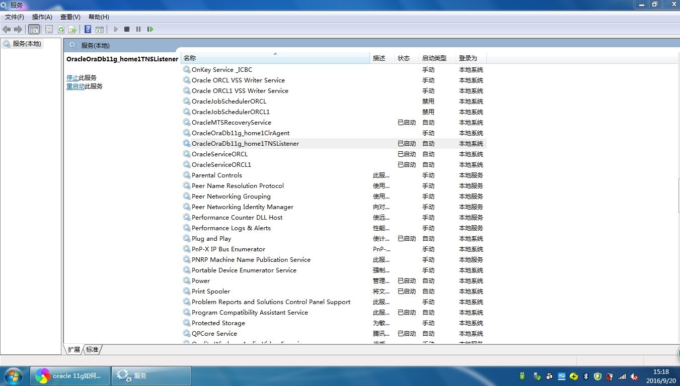
Task: Select the OracleServiceORCL1 service
Action: click(334, 165)
